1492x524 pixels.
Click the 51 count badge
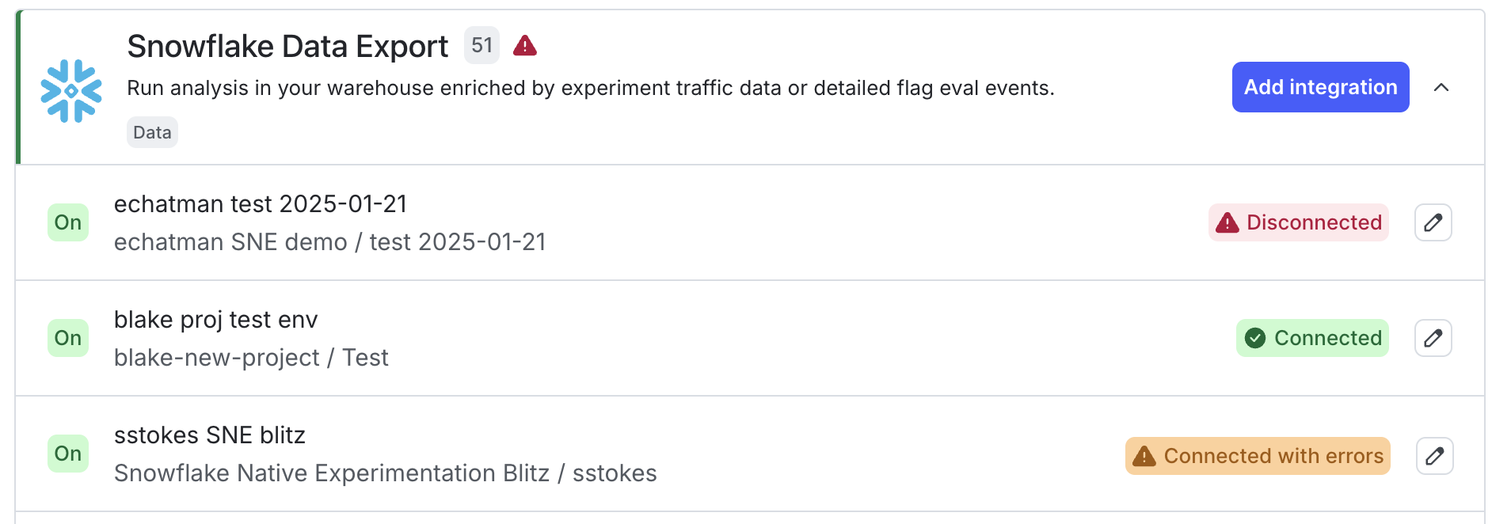[x=481, y=45]
